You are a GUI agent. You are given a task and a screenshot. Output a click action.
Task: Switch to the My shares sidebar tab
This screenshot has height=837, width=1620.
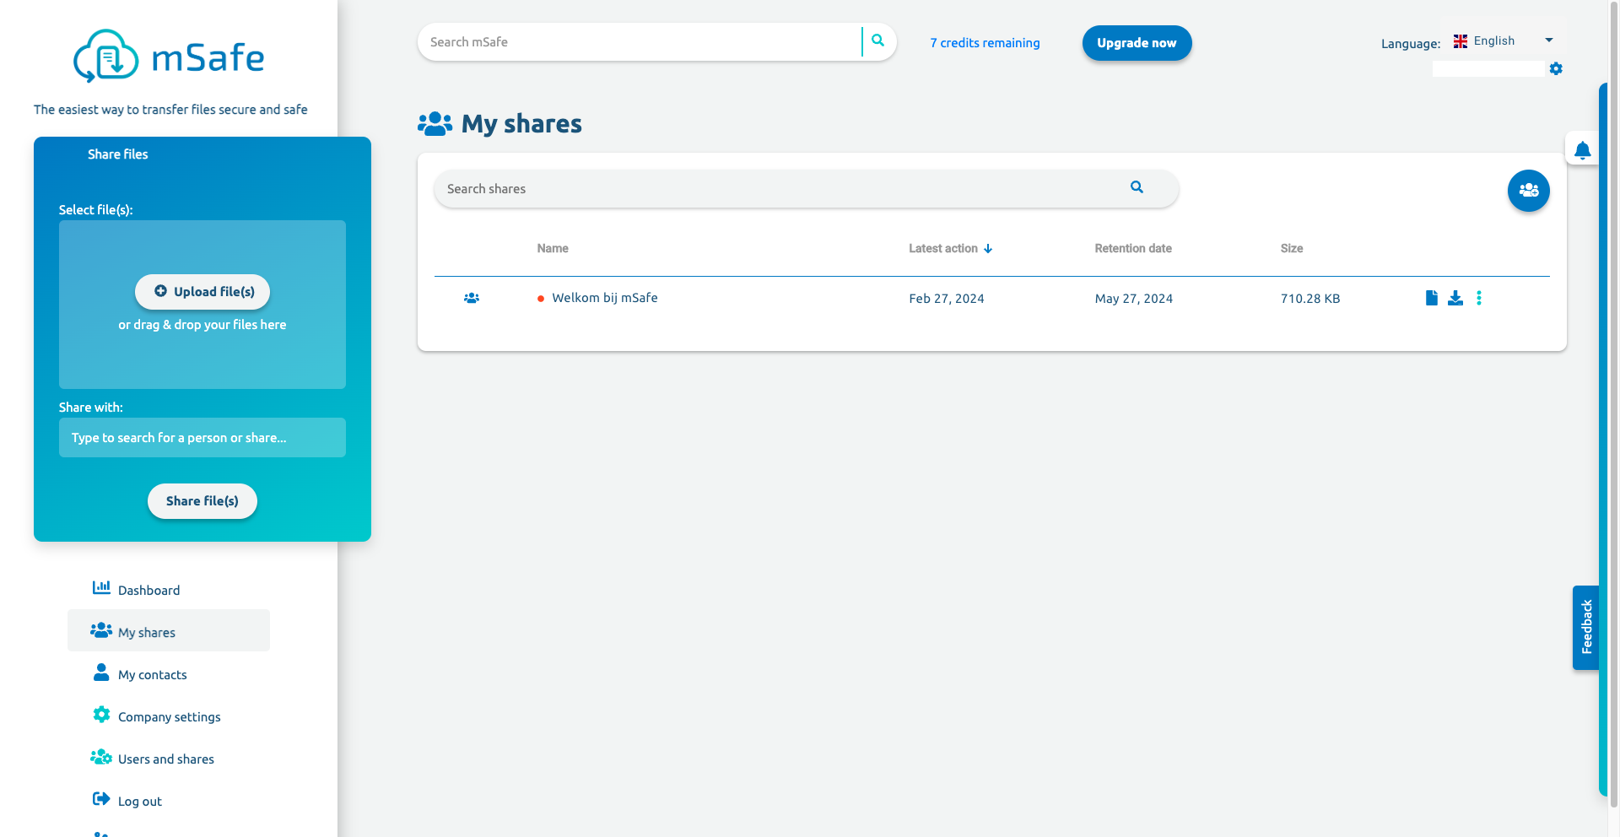(146, 631)
